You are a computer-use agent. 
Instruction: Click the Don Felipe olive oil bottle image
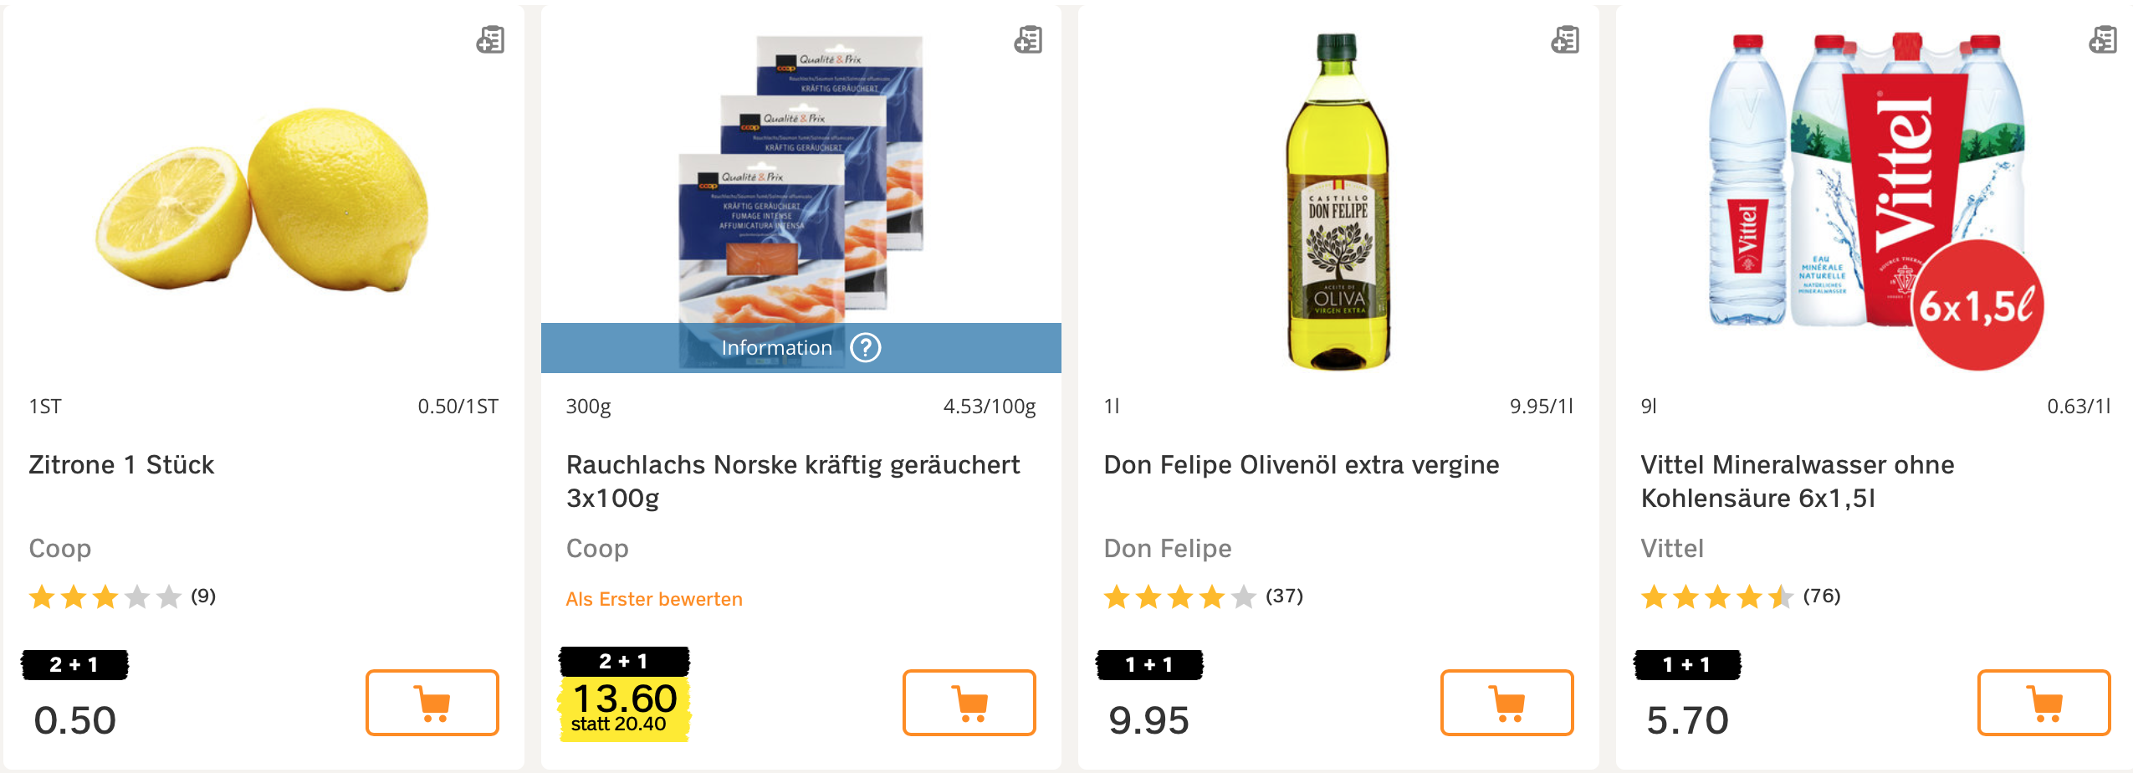[x=1338, y=201]
